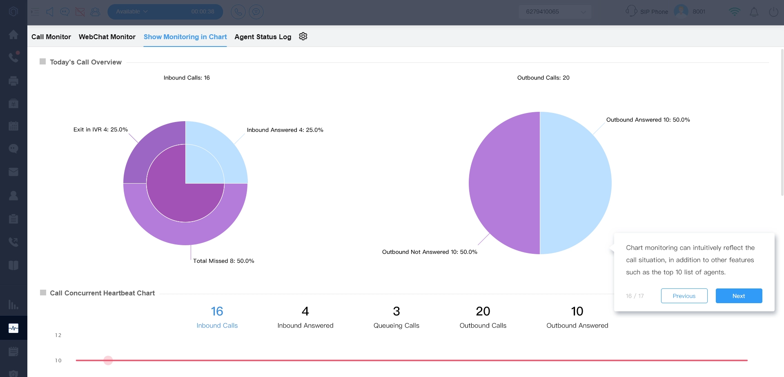This screenshot has width=784, height=377.
Task: Click the power logout icon
Action: click(x=773, y=12)
